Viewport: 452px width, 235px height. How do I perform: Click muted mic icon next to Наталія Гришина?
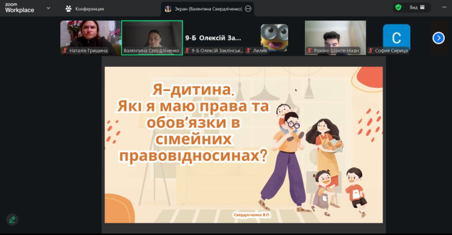click(65, 51)
